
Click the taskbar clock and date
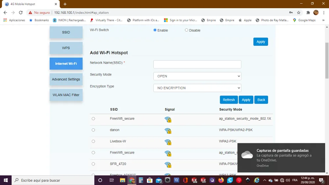(x=308, y=180)
